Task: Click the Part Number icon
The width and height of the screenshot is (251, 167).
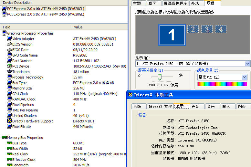Action: tap(9, 60)
